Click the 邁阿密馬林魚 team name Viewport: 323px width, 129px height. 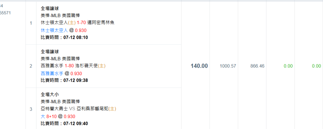(101, 23)
